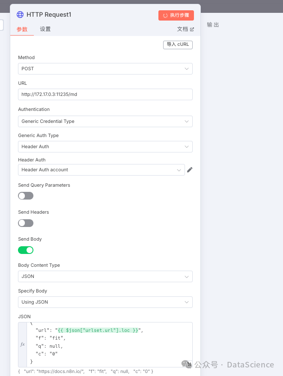Enable the Send Headers switch

[26, 223]
